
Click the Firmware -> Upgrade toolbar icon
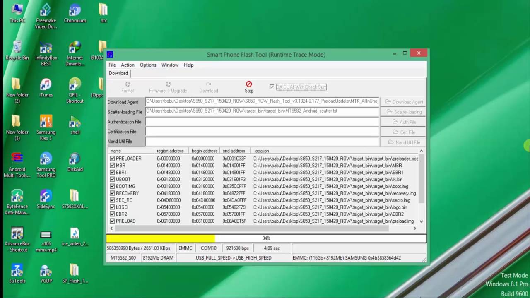(x=168, y=84)
